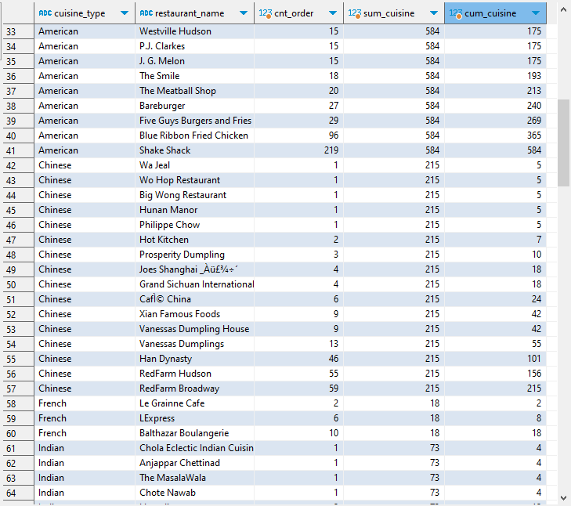Click the P.J. Clarkes cell
Viewport: 571px width, 506px height.
pos(194,46)
